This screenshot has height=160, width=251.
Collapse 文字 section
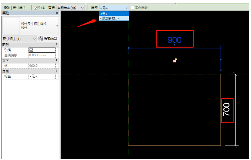pyautogui.click(x=57, y=61)
